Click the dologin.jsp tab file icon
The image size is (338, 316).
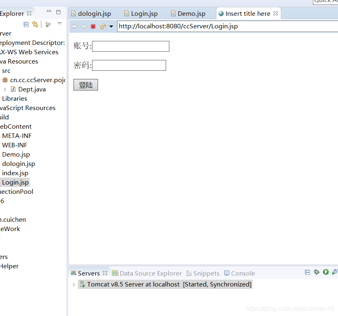coord(73,14)
